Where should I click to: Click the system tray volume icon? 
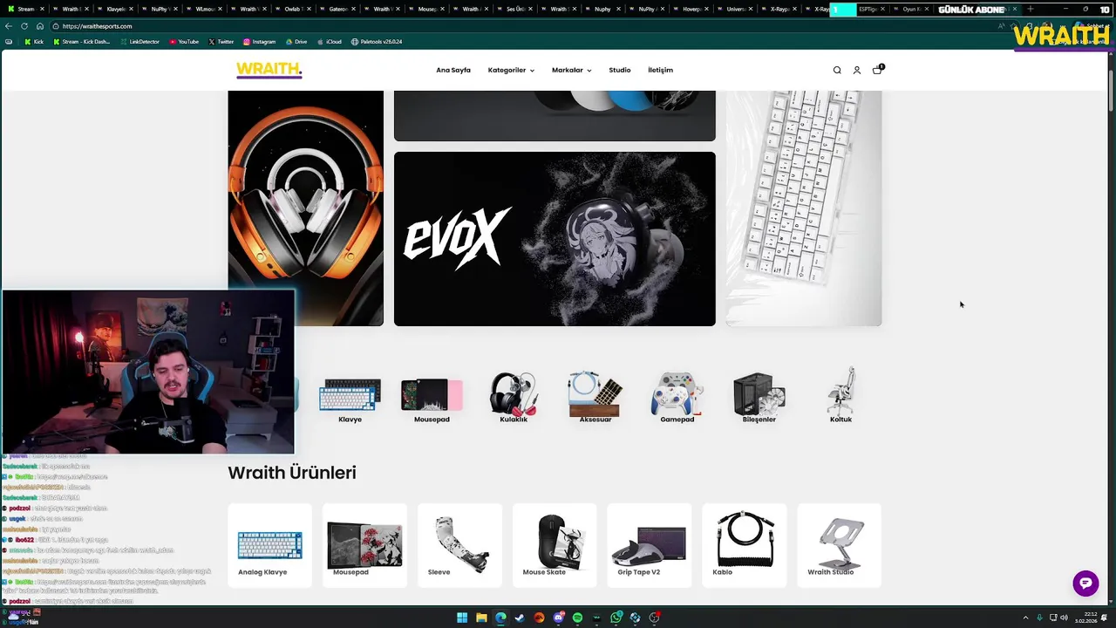[1064, 618]
